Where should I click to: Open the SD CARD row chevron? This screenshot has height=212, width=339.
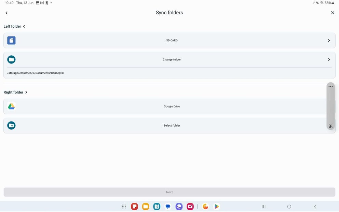[329, 40]
